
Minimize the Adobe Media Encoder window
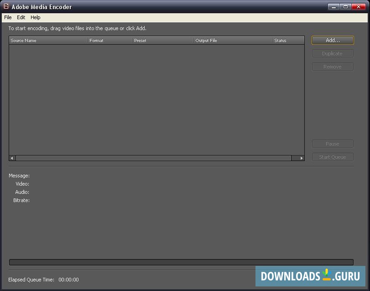(x=334, y=7)
